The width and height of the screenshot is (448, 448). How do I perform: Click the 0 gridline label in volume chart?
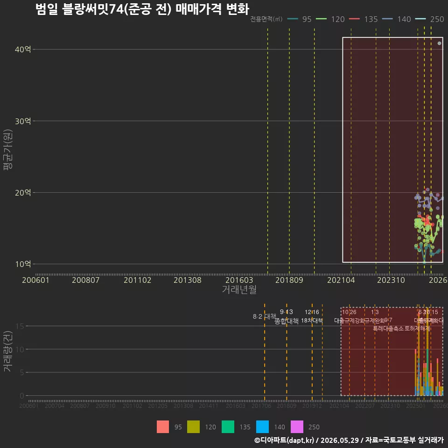coord(22,396)
